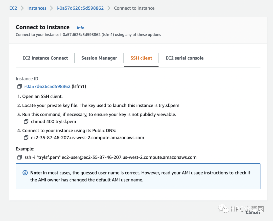Go to EC2 breadcrumb link
273x221 pixels.
coord(13,8)
